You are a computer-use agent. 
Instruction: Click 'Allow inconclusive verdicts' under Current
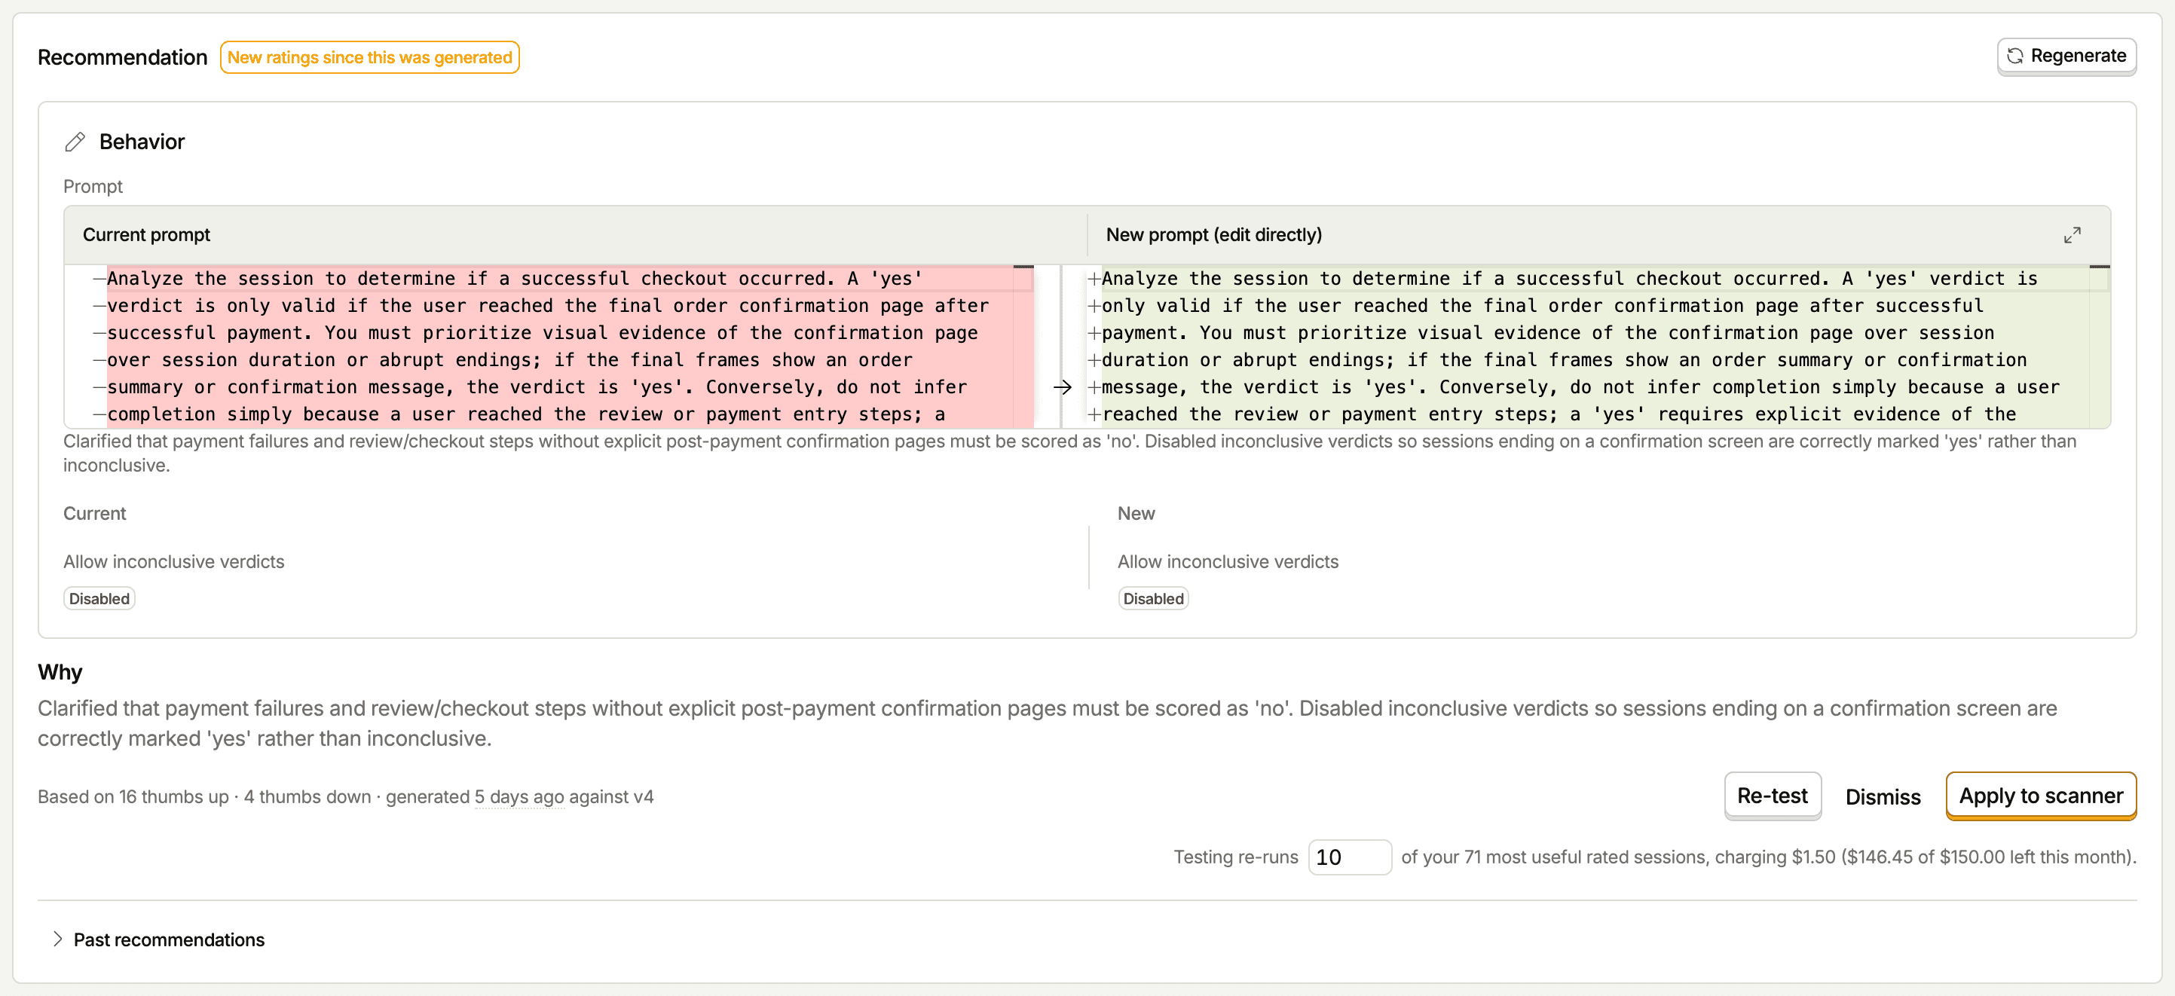[x=174, y=561]
